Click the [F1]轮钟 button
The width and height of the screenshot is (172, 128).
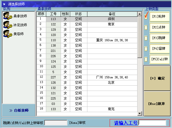tap(159, 16)
